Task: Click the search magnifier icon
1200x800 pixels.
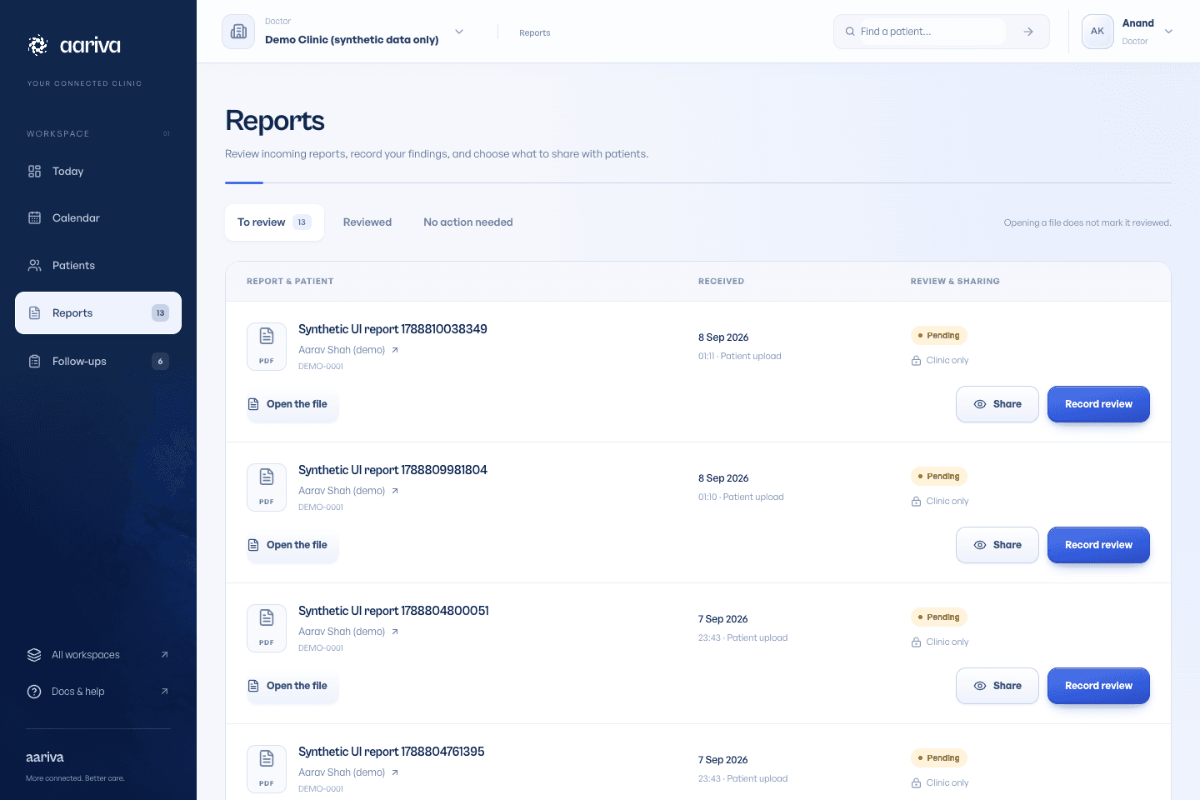Action: [x=850, y=32]
